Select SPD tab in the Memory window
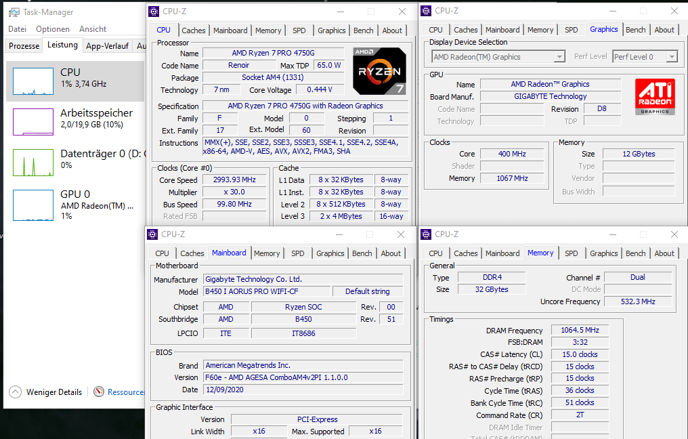 (572, 253)
